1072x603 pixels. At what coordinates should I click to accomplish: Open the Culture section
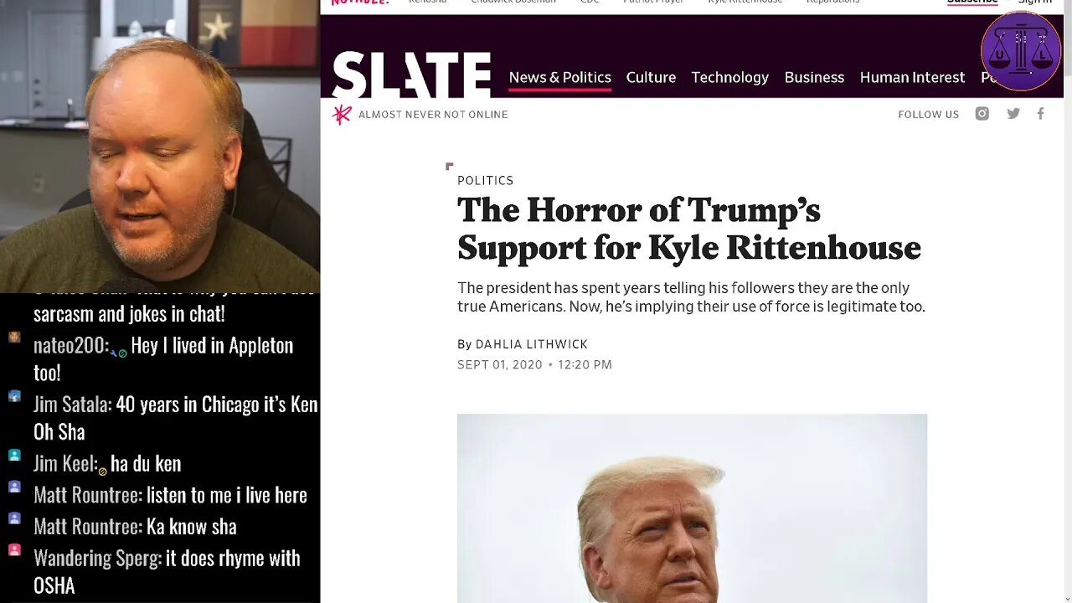651,77
